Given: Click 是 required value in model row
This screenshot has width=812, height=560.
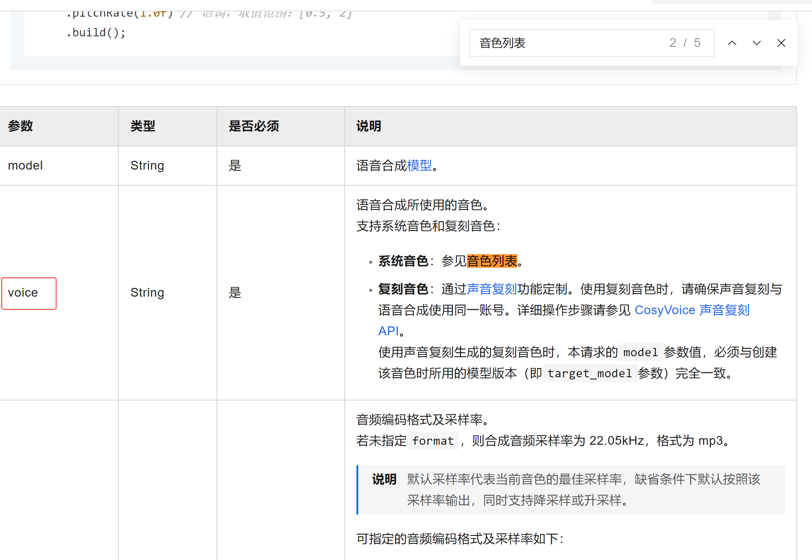Looking at the screenshot, I should coord(235,166).
